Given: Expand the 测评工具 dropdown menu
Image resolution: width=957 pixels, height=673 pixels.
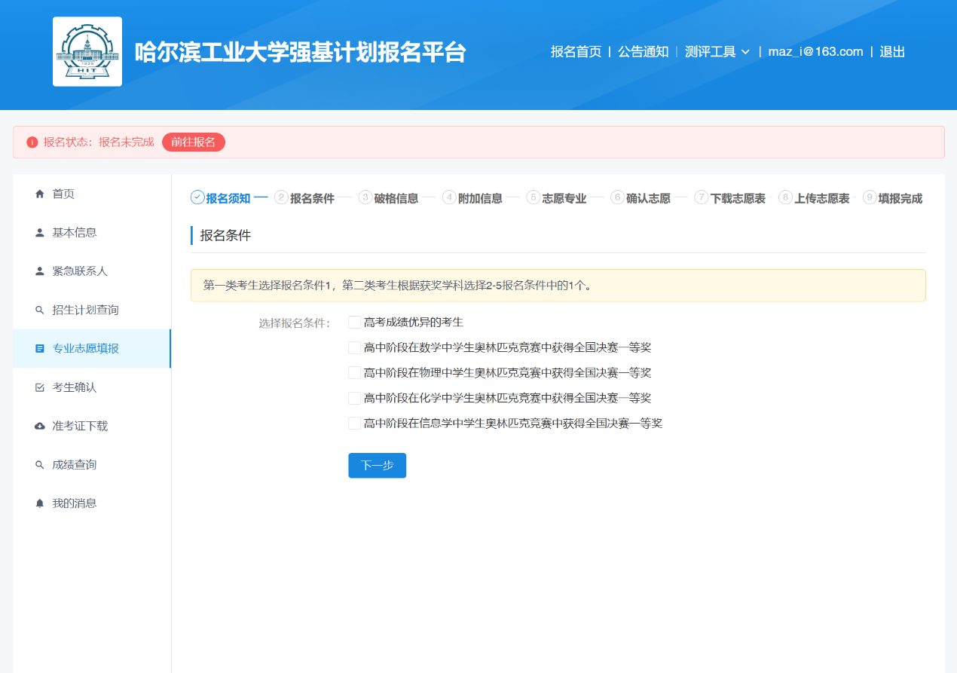Looking at the screenshot, I should (717, 52).
